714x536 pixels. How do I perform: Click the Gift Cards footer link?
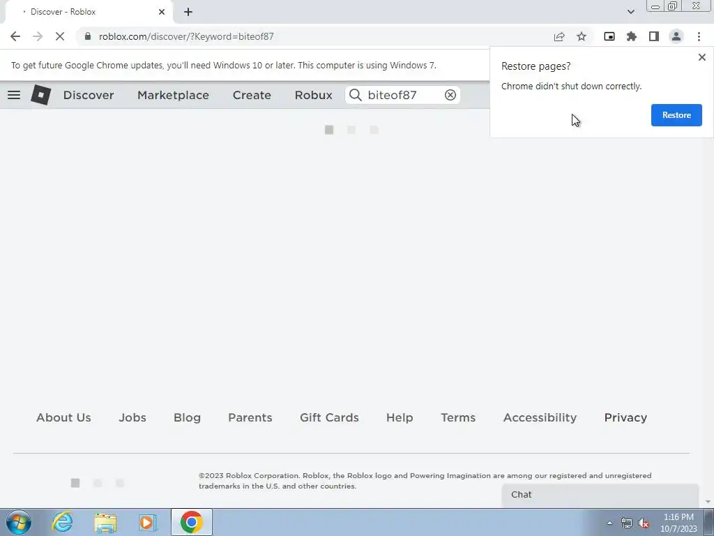click(x=329, y=417)
